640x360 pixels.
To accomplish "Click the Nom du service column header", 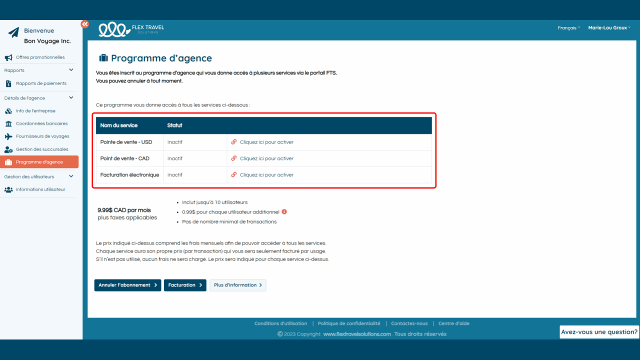I will tap(119, 125).
